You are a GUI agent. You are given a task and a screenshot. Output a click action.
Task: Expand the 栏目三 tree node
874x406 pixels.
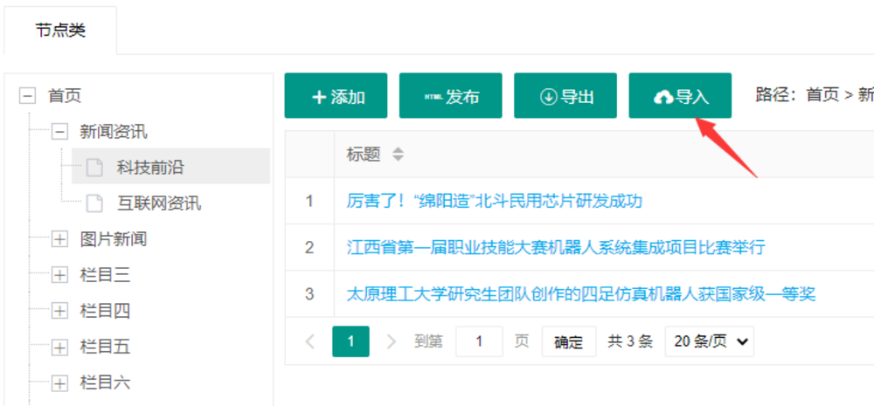59,275
